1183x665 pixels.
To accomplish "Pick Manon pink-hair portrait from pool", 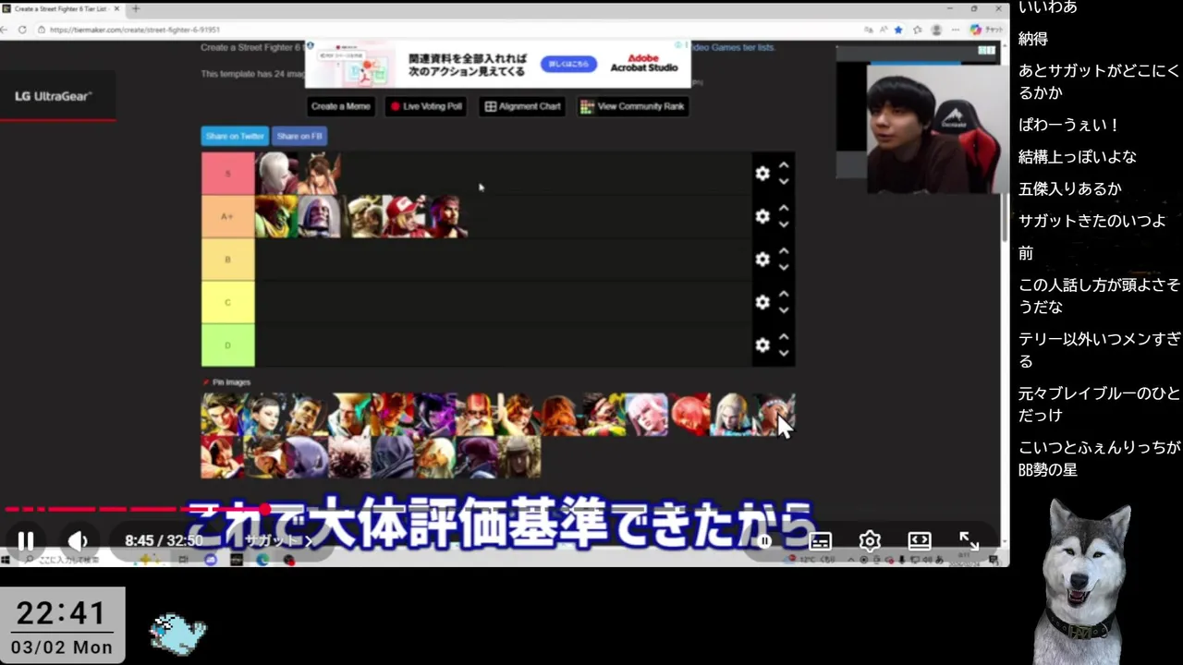I will coord(647,415).
